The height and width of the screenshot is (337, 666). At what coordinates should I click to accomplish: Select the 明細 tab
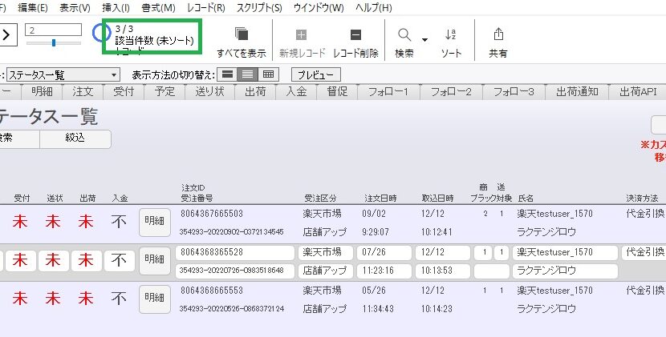42,91
